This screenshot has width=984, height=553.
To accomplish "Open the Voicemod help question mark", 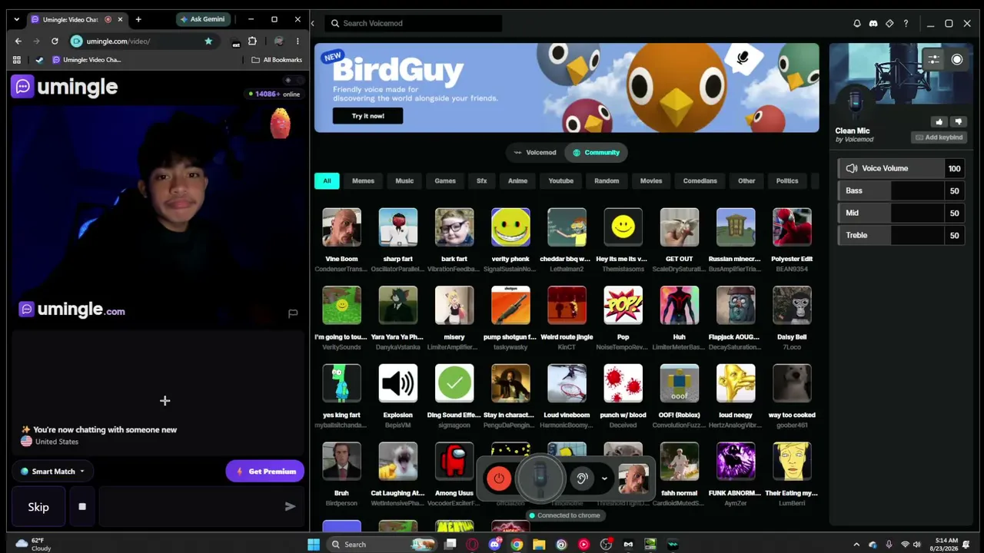I will click(906, 24).
